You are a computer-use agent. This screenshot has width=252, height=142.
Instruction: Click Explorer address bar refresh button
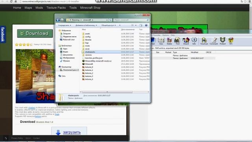click(x=110, y=20)
